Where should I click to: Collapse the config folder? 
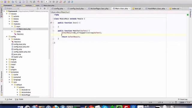point(7,37)
